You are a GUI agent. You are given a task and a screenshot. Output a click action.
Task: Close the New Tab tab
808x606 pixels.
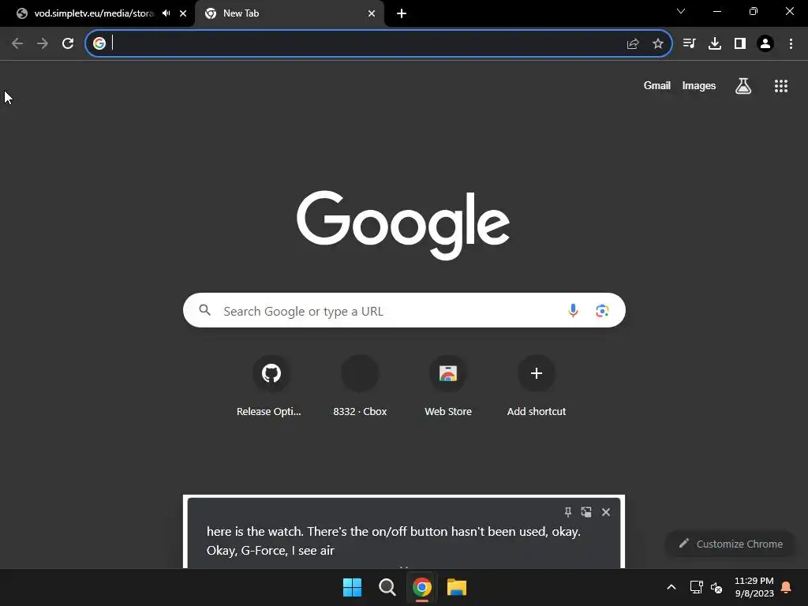tap(372, 13)
